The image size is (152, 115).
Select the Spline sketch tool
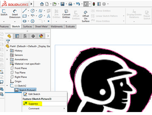(40, 11)
